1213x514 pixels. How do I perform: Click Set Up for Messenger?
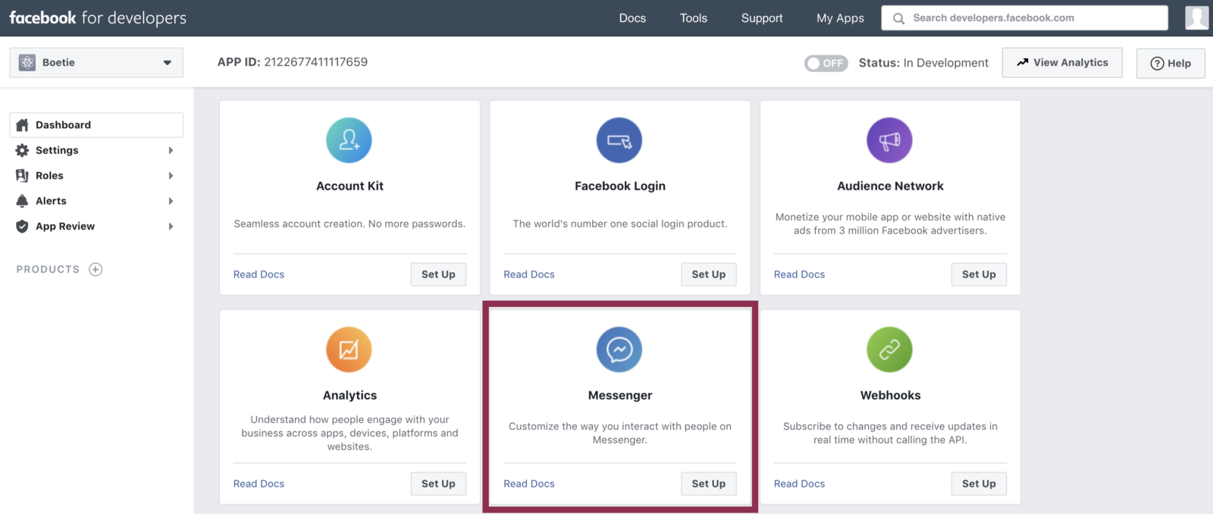pos(708,484)
